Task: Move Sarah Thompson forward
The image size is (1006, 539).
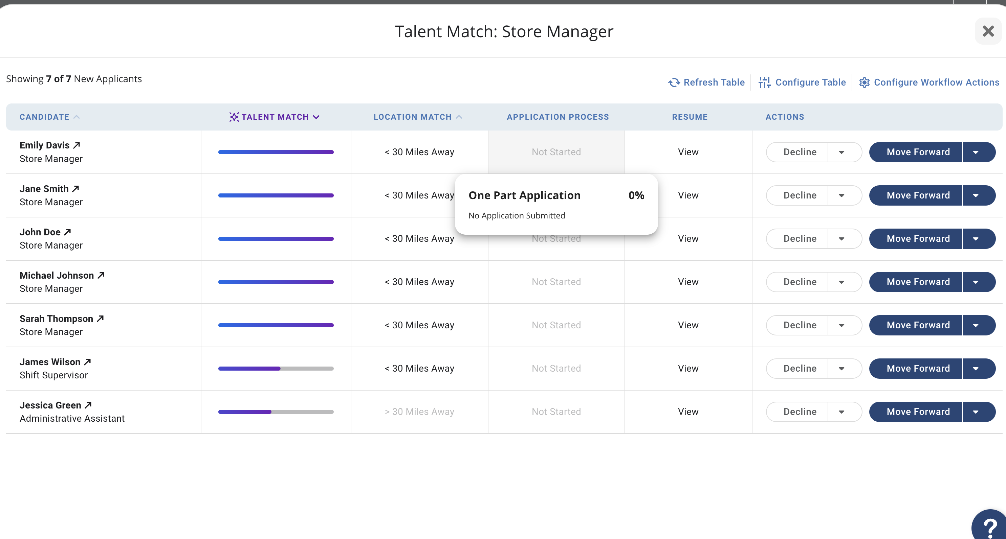Action: [x=916, y=325]
